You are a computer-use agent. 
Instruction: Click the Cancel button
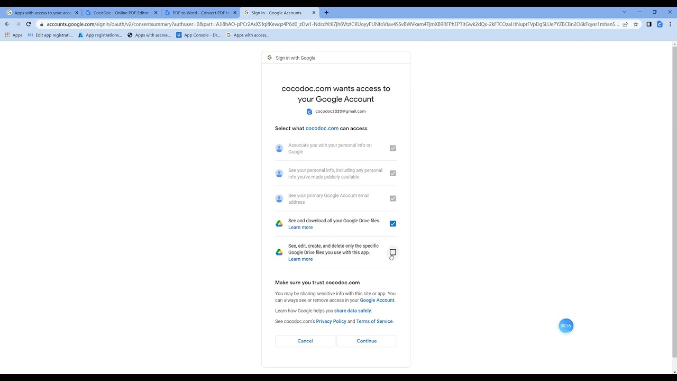pos(305,341)
